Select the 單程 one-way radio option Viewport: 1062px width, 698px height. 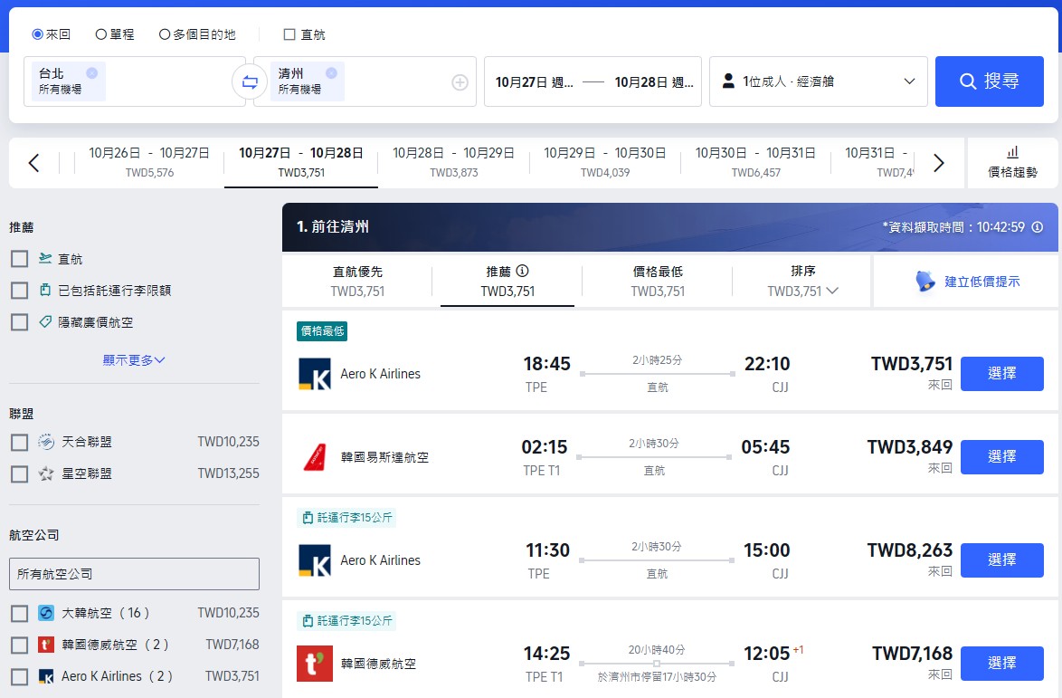pyautogui.click(x=101, y=34)
